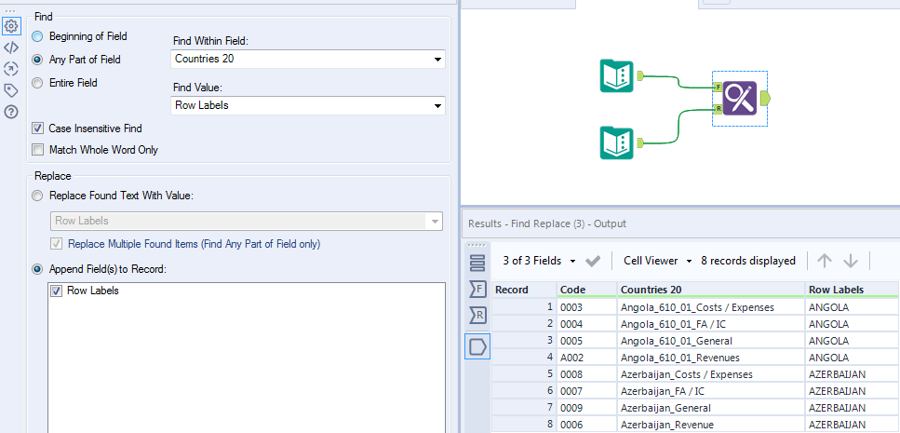The image size is (900, 433).
Task: Select cell Angola_610_01_General
Action: point(710,341)
